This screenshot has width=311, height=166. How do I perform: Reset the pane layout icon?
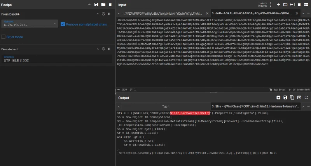click(306, 5)
